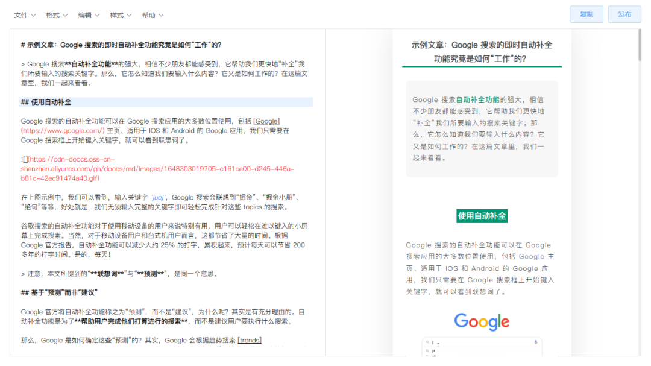Expand the chevron next to 帮助
This screenshot has width=651, height=366.
point(161,15)
